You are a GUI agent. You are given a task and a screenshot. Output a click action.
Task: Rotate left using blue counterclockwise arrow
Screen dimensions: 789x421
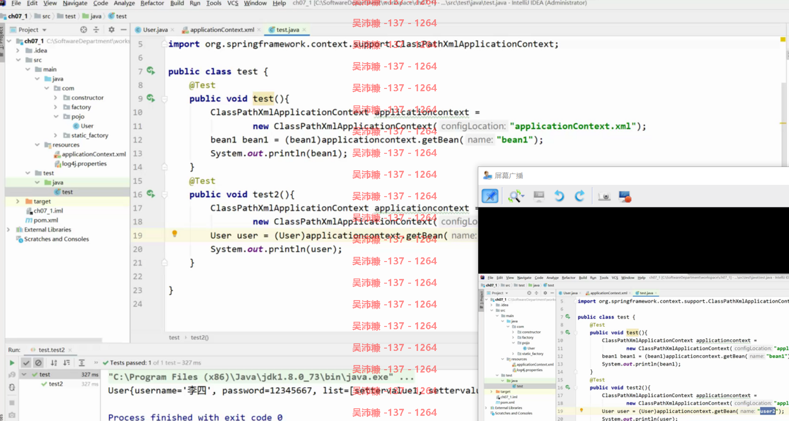559,196
